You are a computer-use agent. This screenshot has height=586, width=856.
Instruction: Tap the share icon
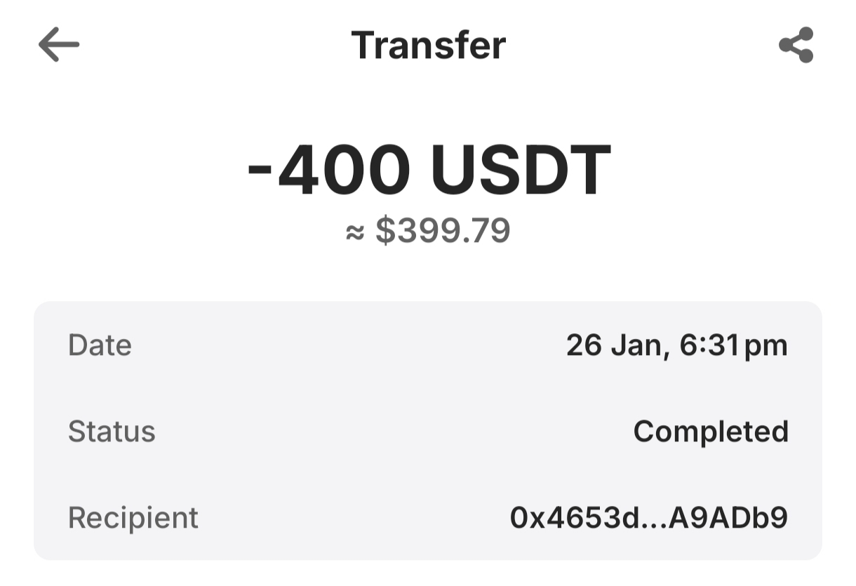tap(796, 46)
